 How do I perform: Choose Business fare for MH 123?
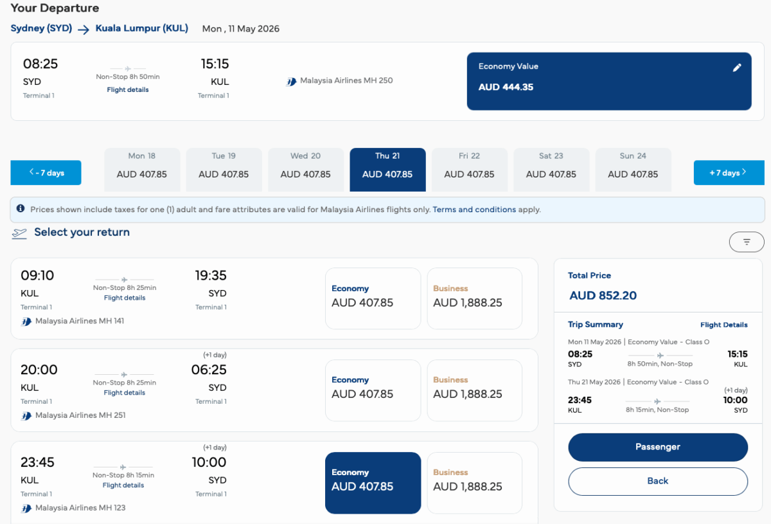[475, 483]
